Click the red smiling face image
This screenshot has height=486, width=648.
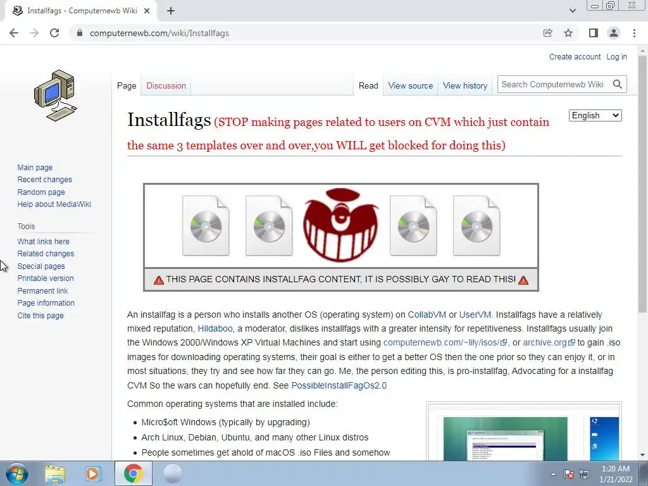point(340,225)
